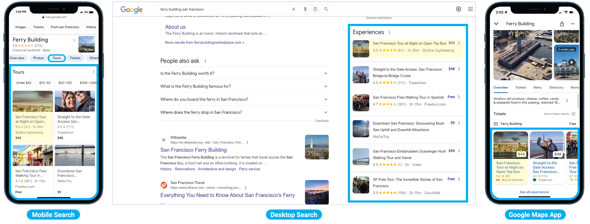Expand 'Where do you board the ferry' question
590x224 pixels.
pyautogui.click(x=244, y=99)
